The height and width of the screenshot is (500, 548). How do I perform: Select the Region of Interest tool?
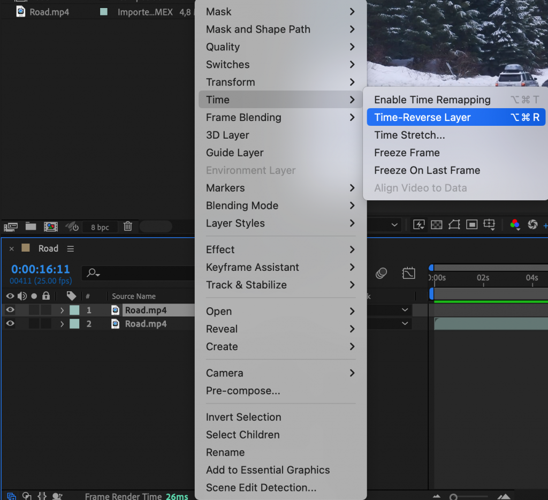click(471, 225)
